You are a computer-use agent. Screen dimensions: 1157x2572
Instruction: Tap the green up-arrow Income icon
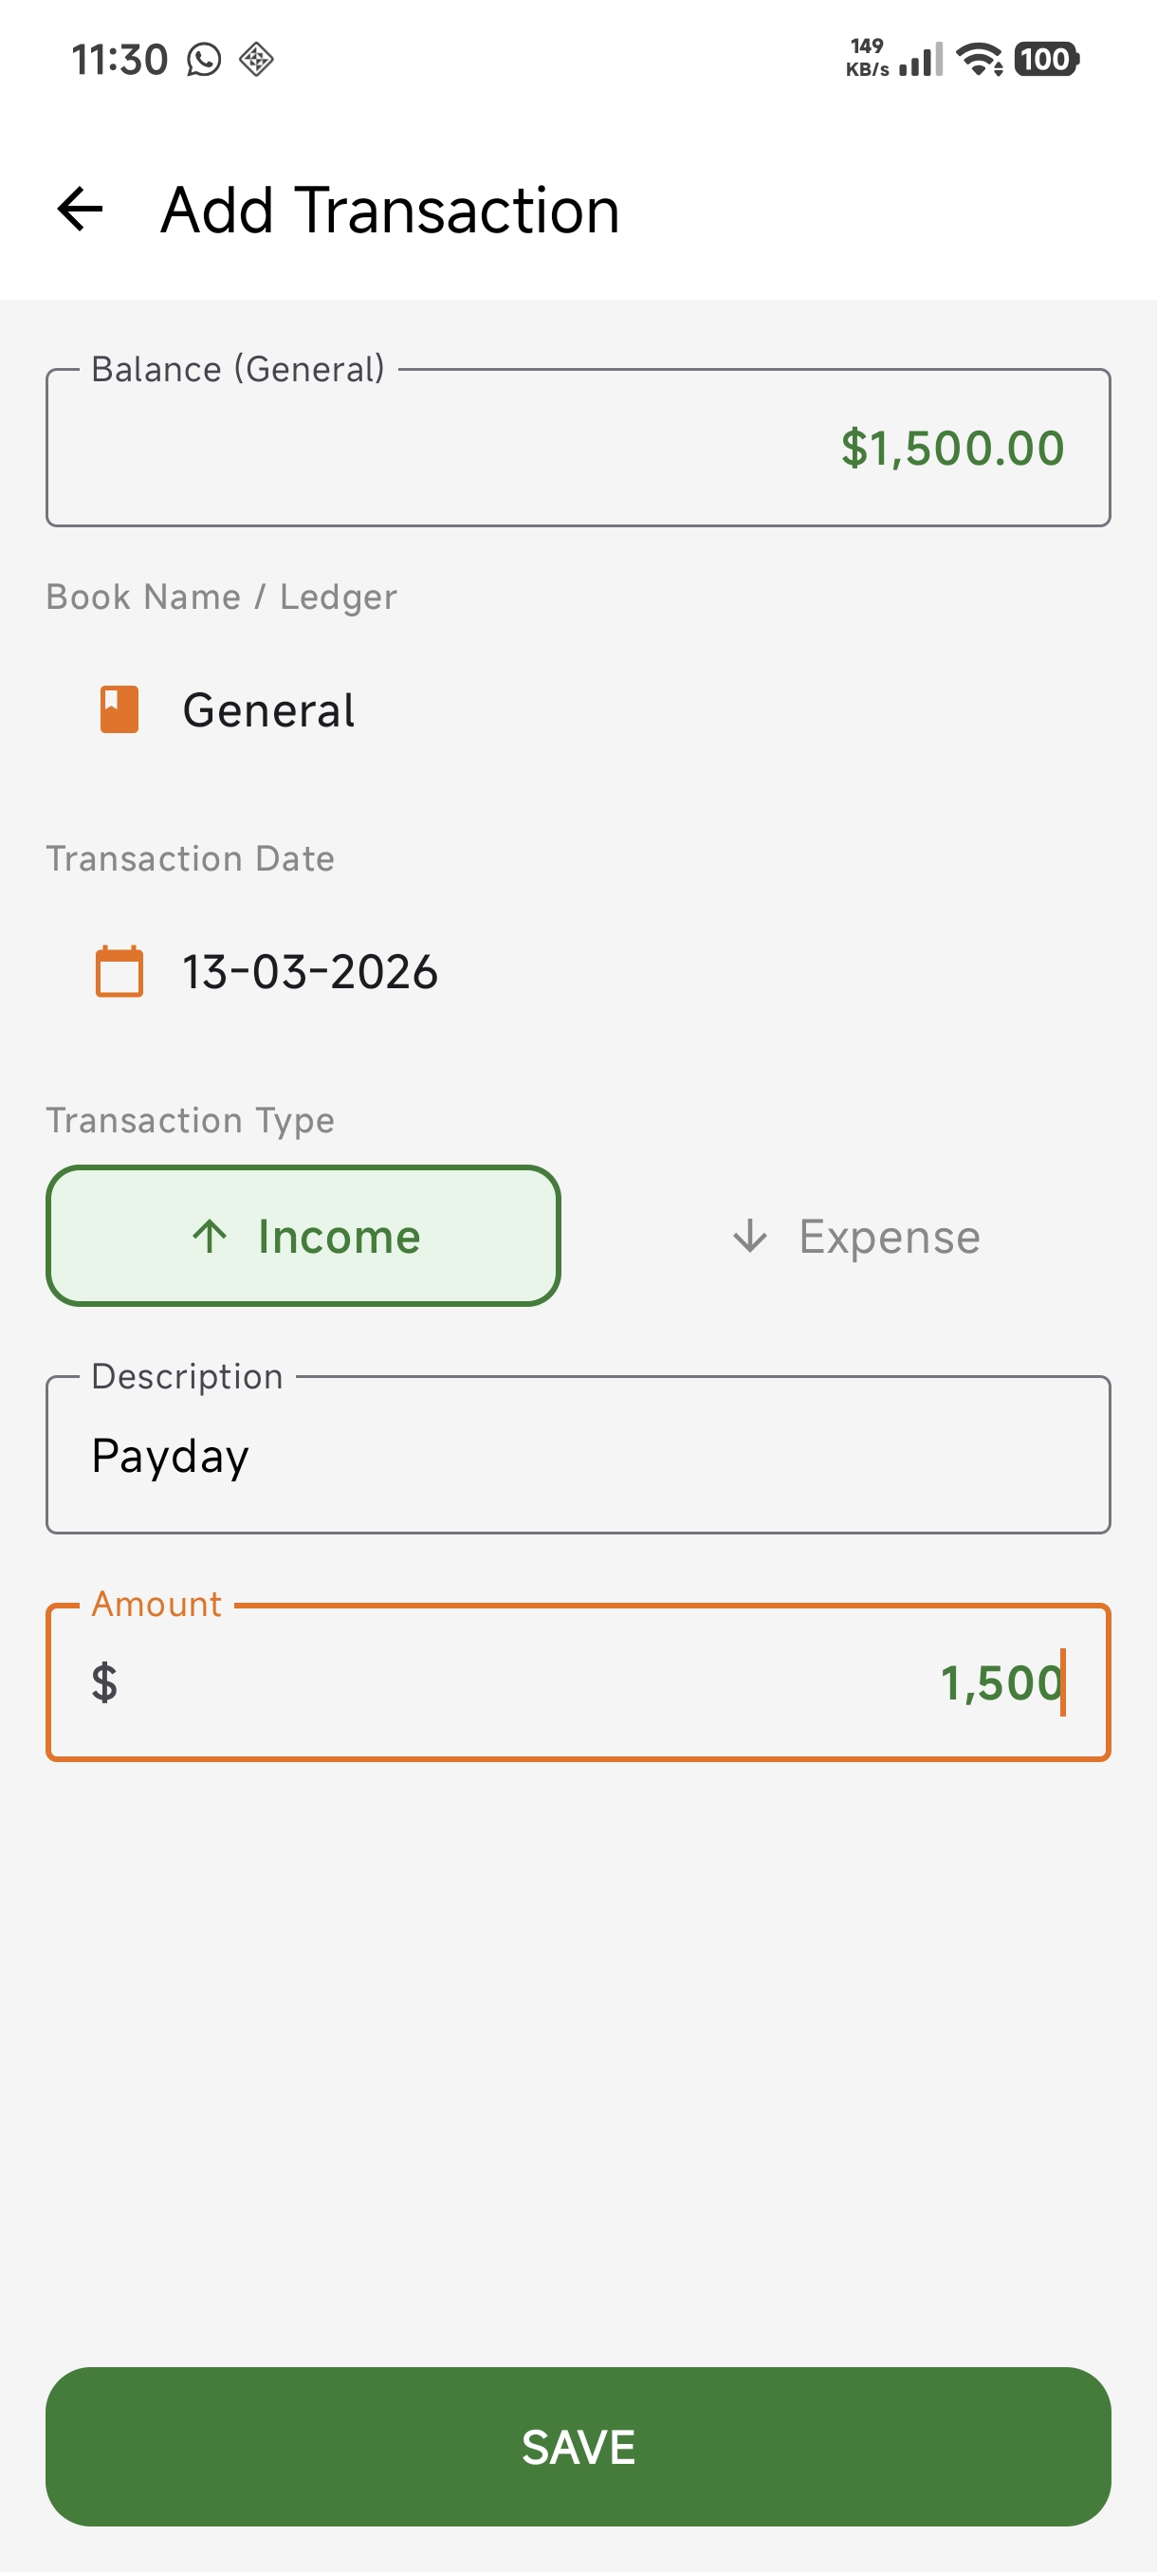click(x=210, y=1236)
